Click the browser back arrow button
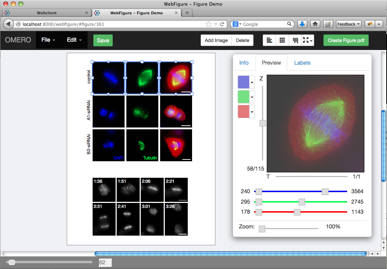387x269 pixels. [x=9, y=24]
